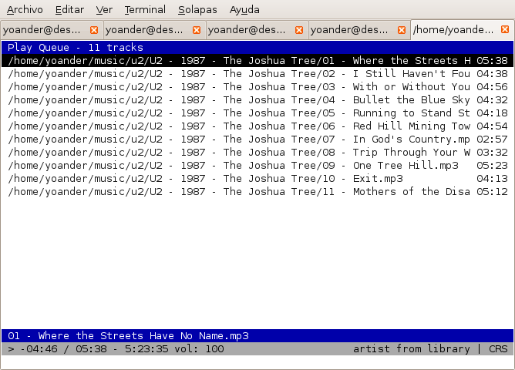Image resolution: width=515 pixels, height=370 pixels.
Task: Select track 10 Exit.mp3
Action: 257,179
